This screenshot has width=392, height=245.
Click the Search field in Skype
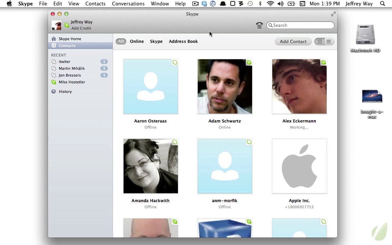point(300,25)
